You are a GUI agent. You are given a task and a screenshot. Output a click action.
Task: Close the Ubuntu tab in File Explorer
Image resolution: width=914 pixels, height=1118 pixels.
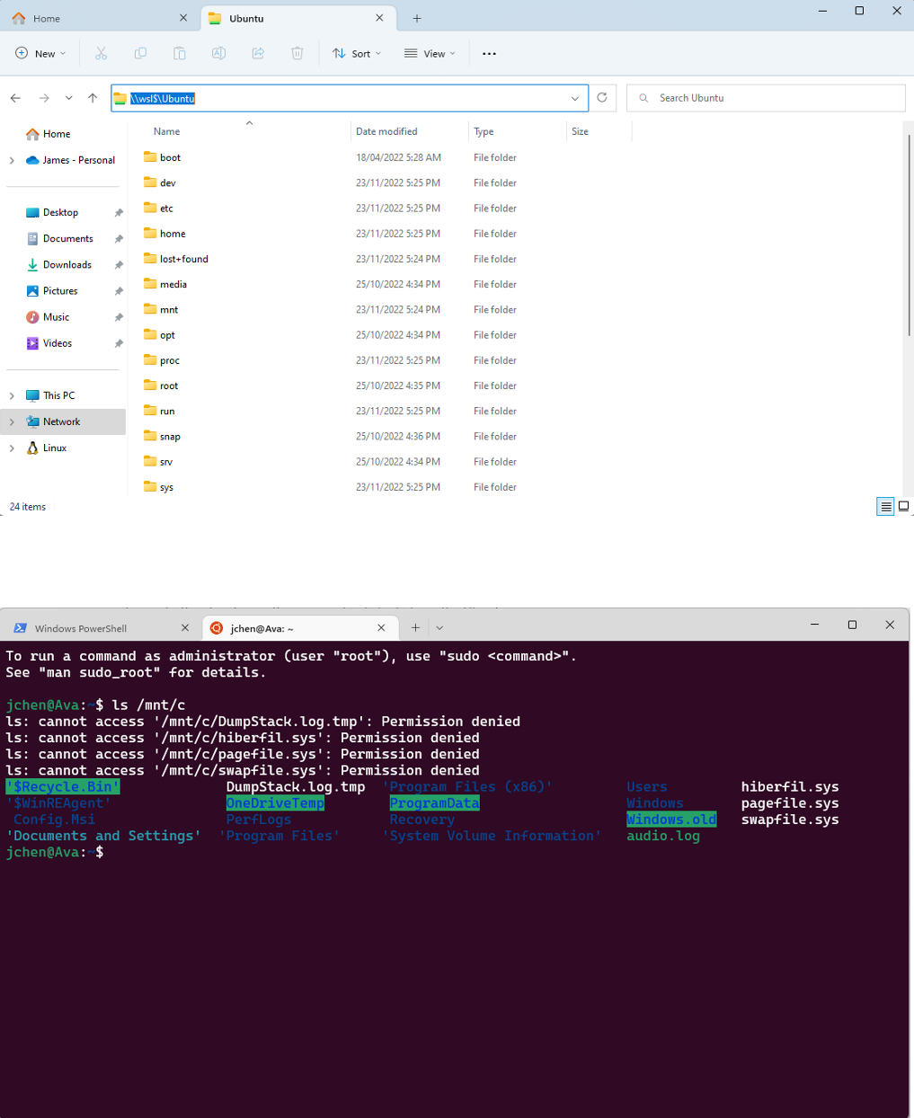click(379, 18)
